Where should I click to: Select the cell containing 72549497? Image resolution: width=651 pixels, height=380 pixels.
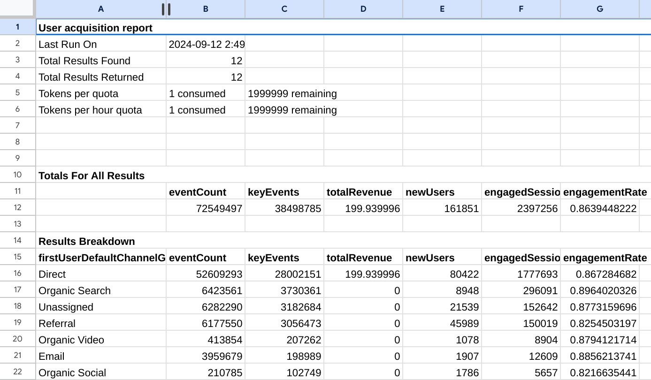point(218,207)
